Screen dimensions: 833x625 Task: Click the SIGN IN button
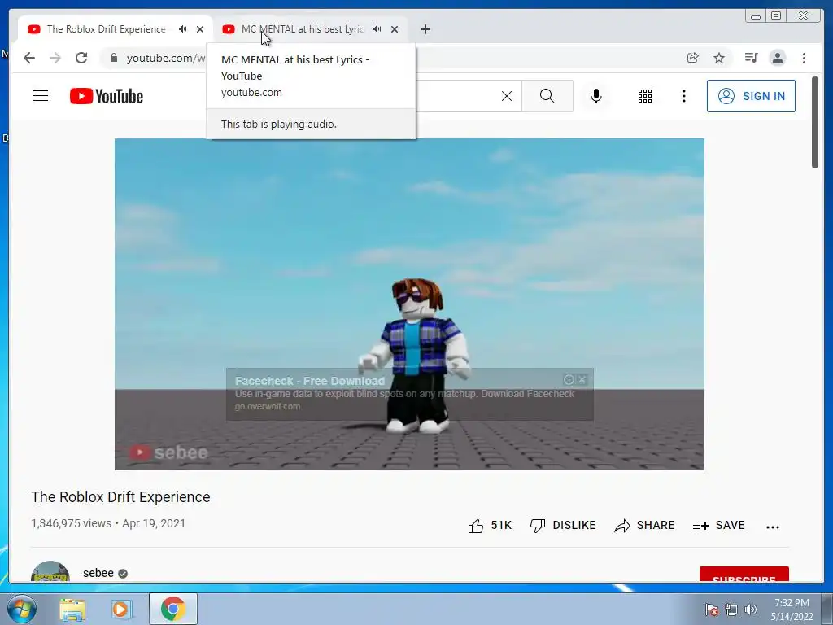click(x=751, y=96)
